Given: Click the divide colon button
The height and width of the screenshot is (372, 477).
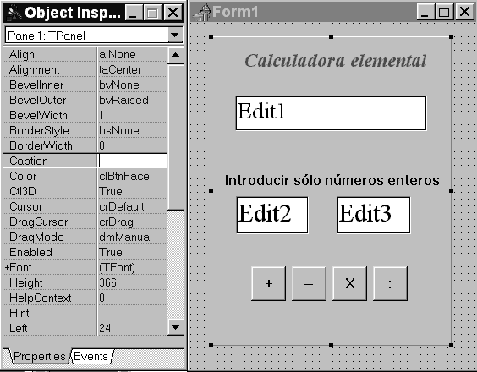Looking at the screenshot, I should (x=390, y=283).
